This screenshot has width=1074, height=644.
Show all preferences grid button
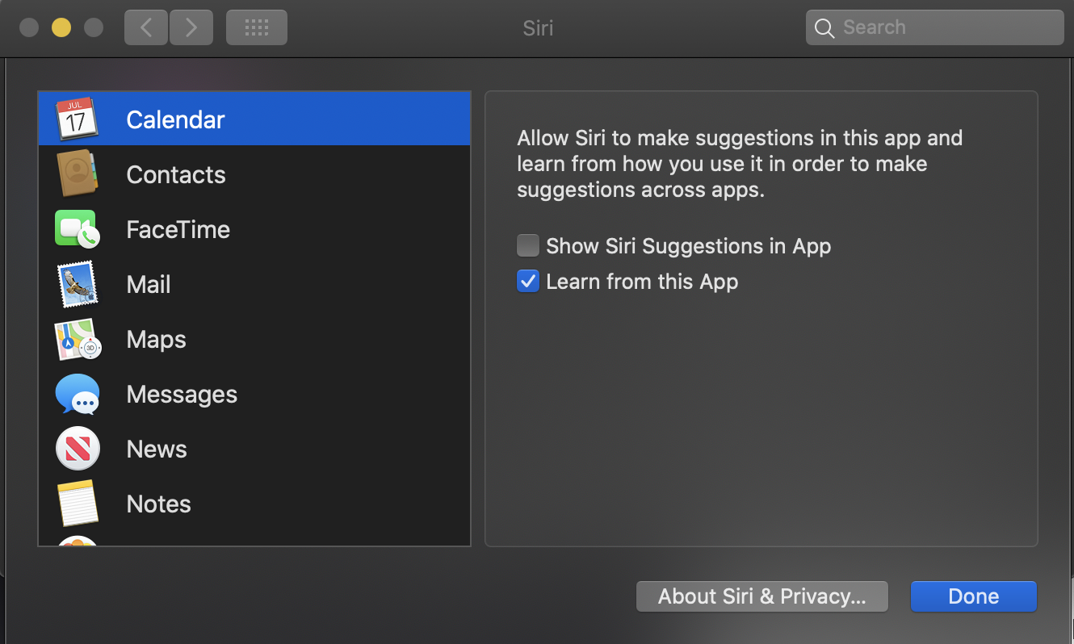(x=256, y=27)
